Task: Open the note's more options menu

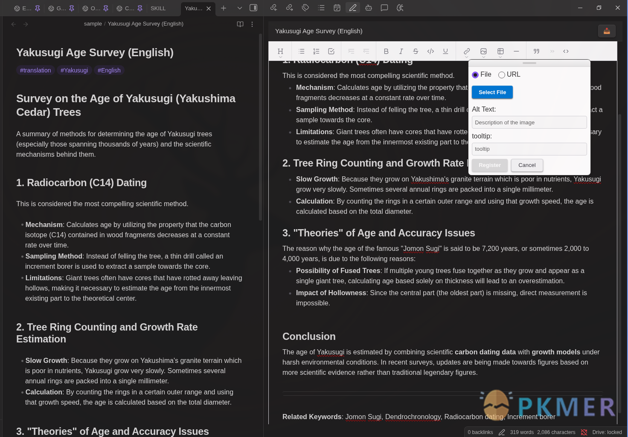Action: [x=252, y=24]
